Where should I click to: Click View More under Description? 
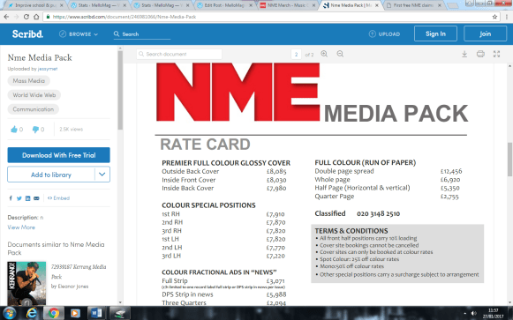tap(21, 227)
